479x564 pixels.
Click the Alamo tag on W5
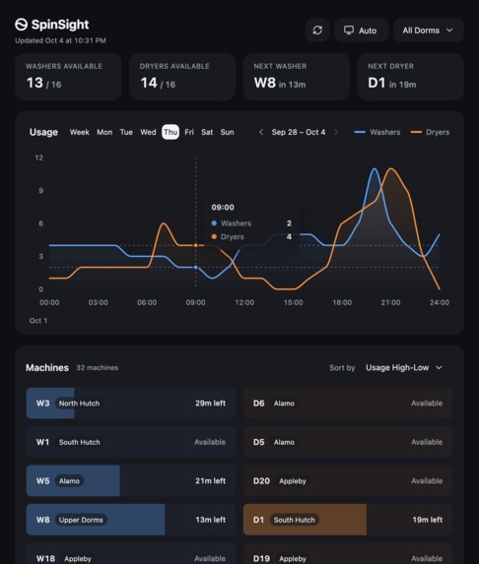(x=69, y=481)
